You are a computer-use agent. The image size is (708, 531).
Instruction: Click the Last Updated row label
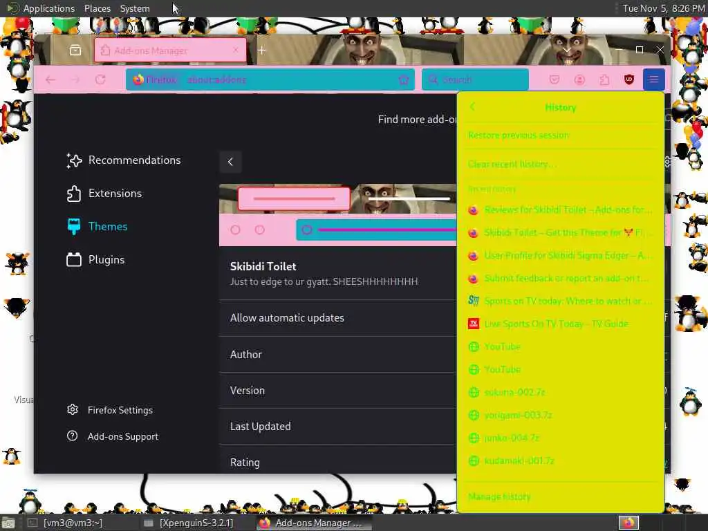pyautogui.click(x=261, y=427)
